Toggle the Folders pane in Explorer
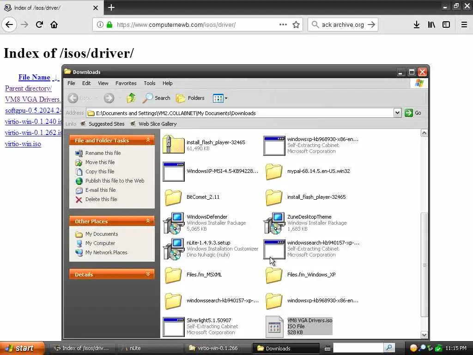 [190, 98]
